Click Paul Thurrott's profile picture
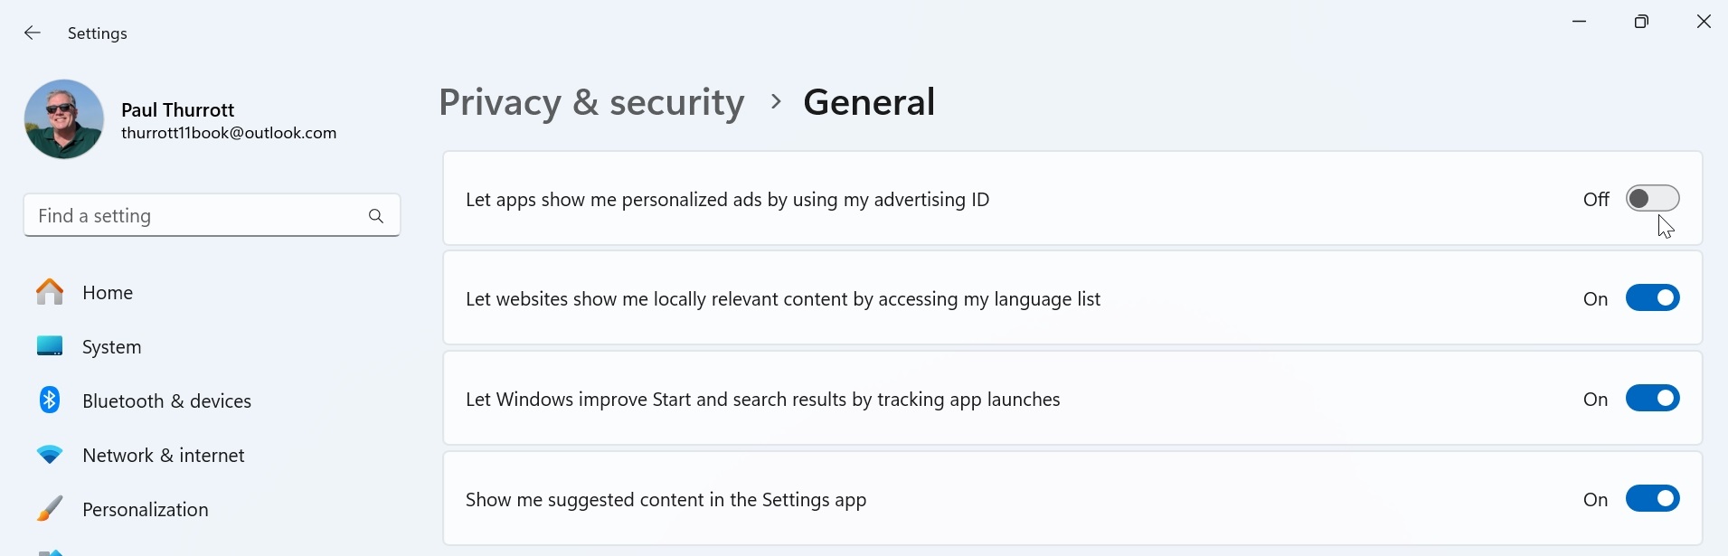 pos(64,119)
